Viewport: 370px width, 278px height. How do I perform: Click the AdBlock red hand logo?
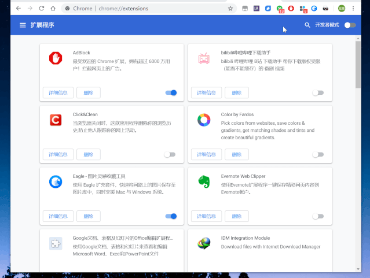pos(56,58)
